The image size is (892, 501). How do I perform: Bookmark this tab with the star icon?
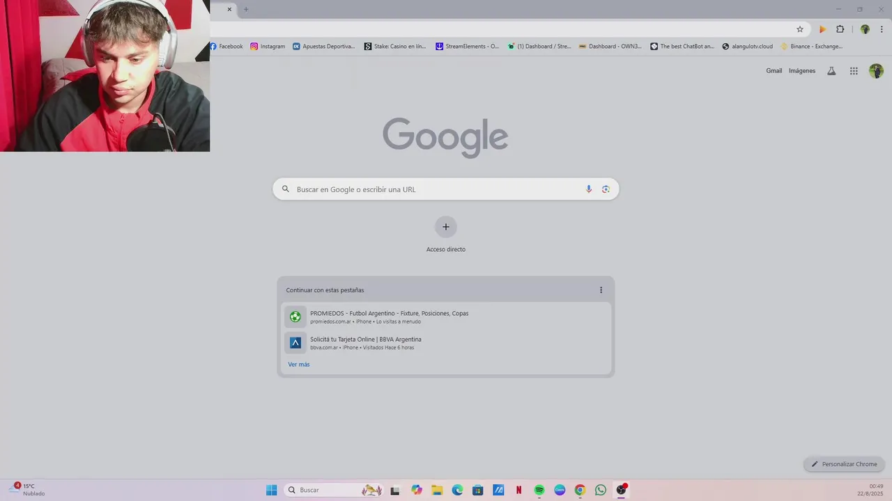(x=800, y=29)
